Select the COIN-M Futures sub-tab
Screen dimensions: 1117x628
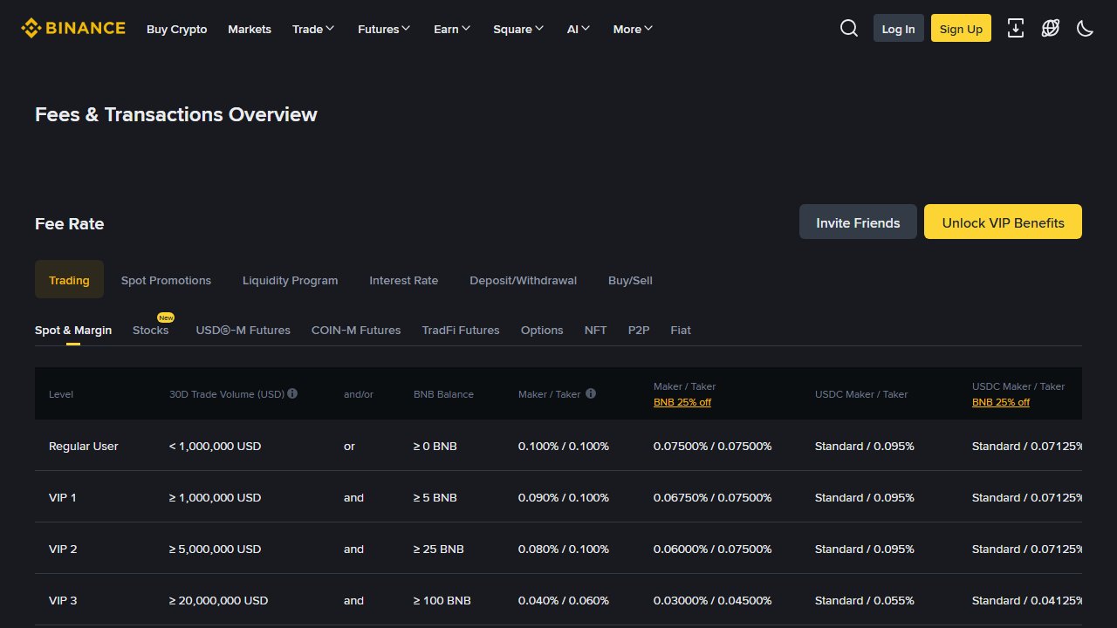tap(356, 330)
